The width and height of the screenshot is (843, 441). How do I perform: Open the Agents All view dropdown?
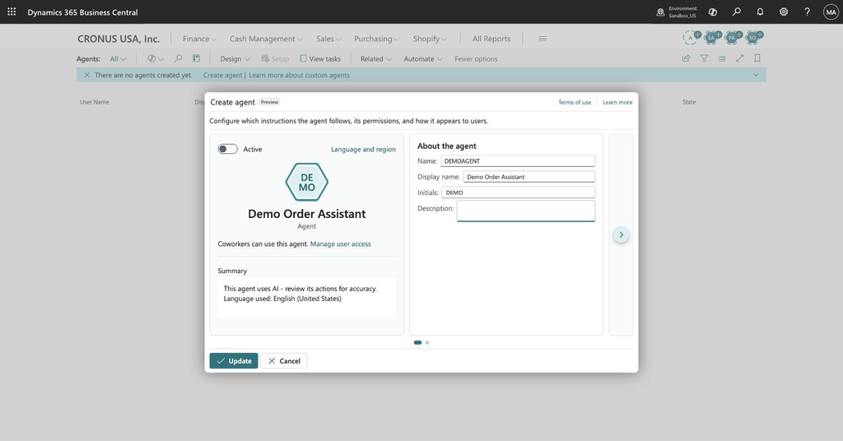pyautogui.click(x=118, y=59)
